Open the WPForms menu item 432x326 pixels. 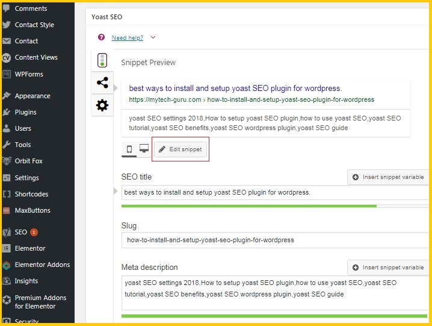click(29, 74)
